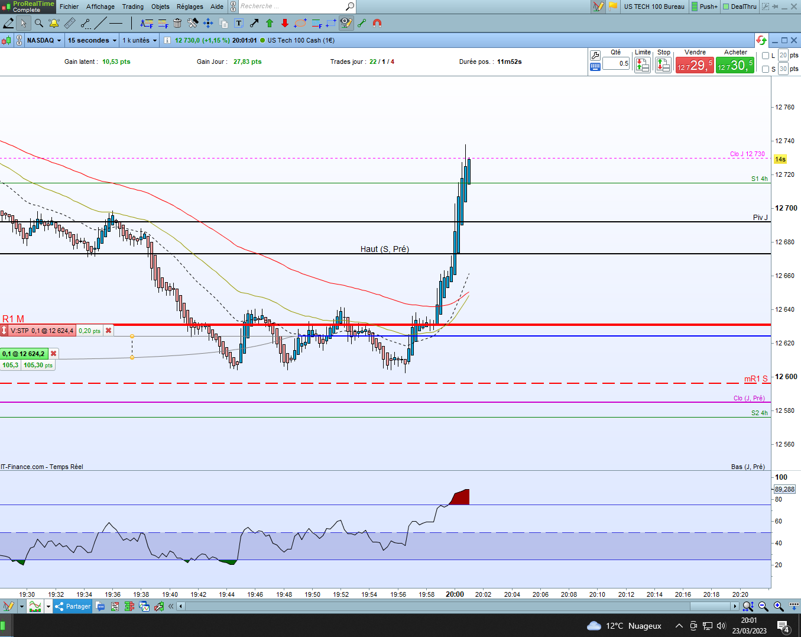The image size is (801, 637).
Task: Enable the L checkbox
Action: point(766,56)
